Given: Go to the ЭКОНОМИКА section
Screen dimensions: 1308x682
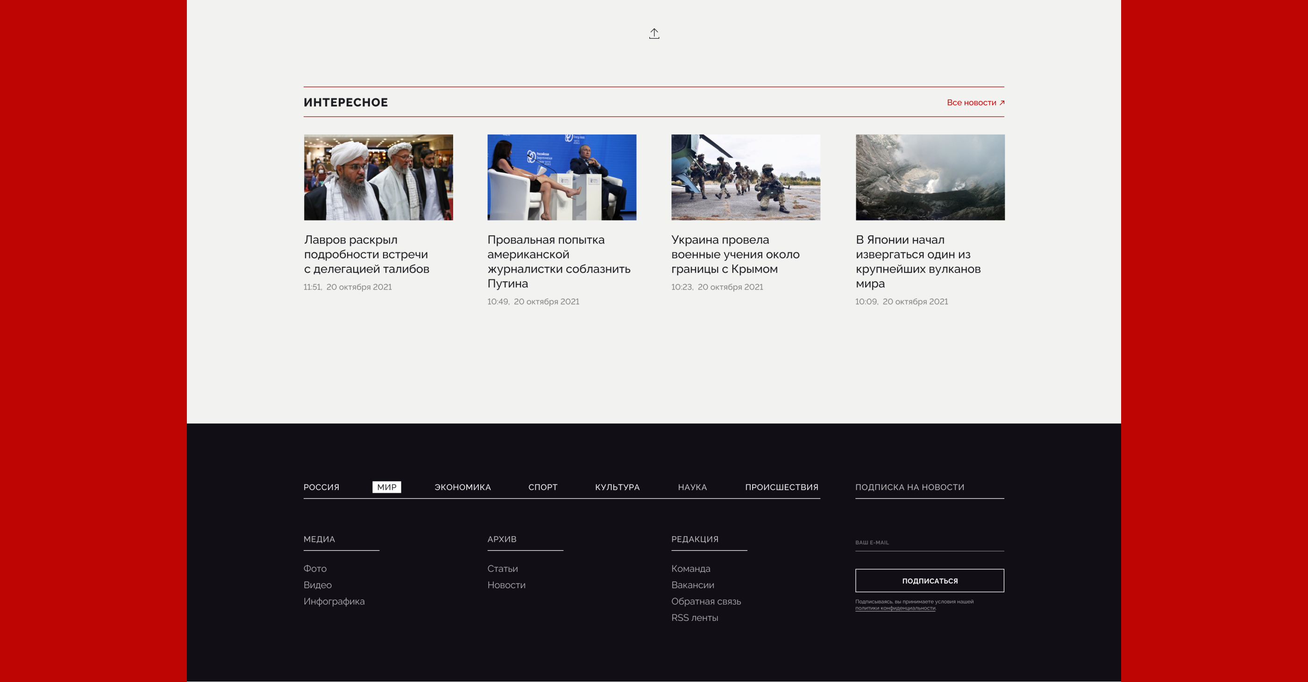Looking at the screenshot, I should pos(462,487).
